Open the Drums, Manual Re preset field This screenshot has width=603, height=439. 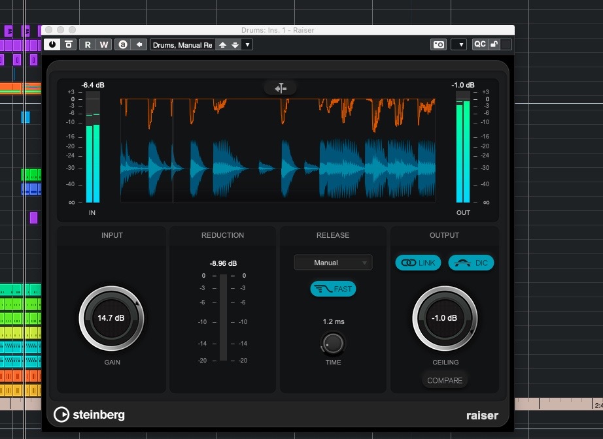tap(182, 45)
